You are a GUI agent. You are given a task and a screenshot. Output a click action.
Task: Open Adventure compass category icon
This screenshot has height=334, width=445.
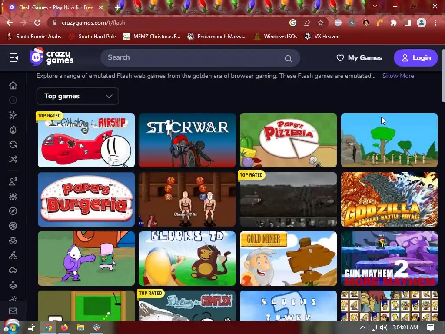13,211
